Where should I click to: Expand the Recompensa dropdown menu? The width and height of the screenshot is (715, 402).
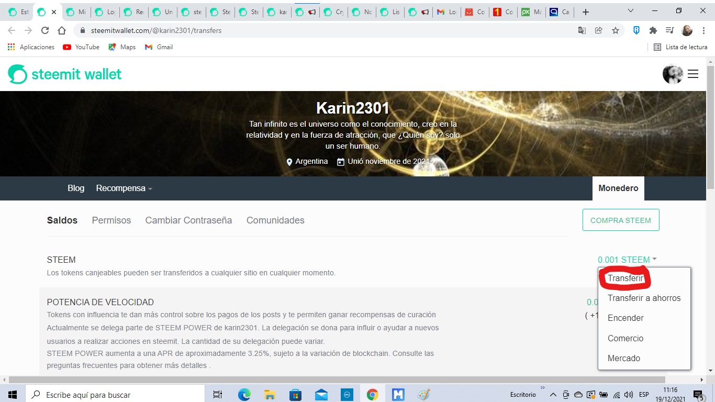tap(124, 188)
